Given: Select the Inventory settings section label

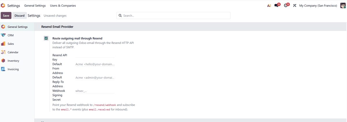Looking at the screenshot, I should (x=13, y=61).
